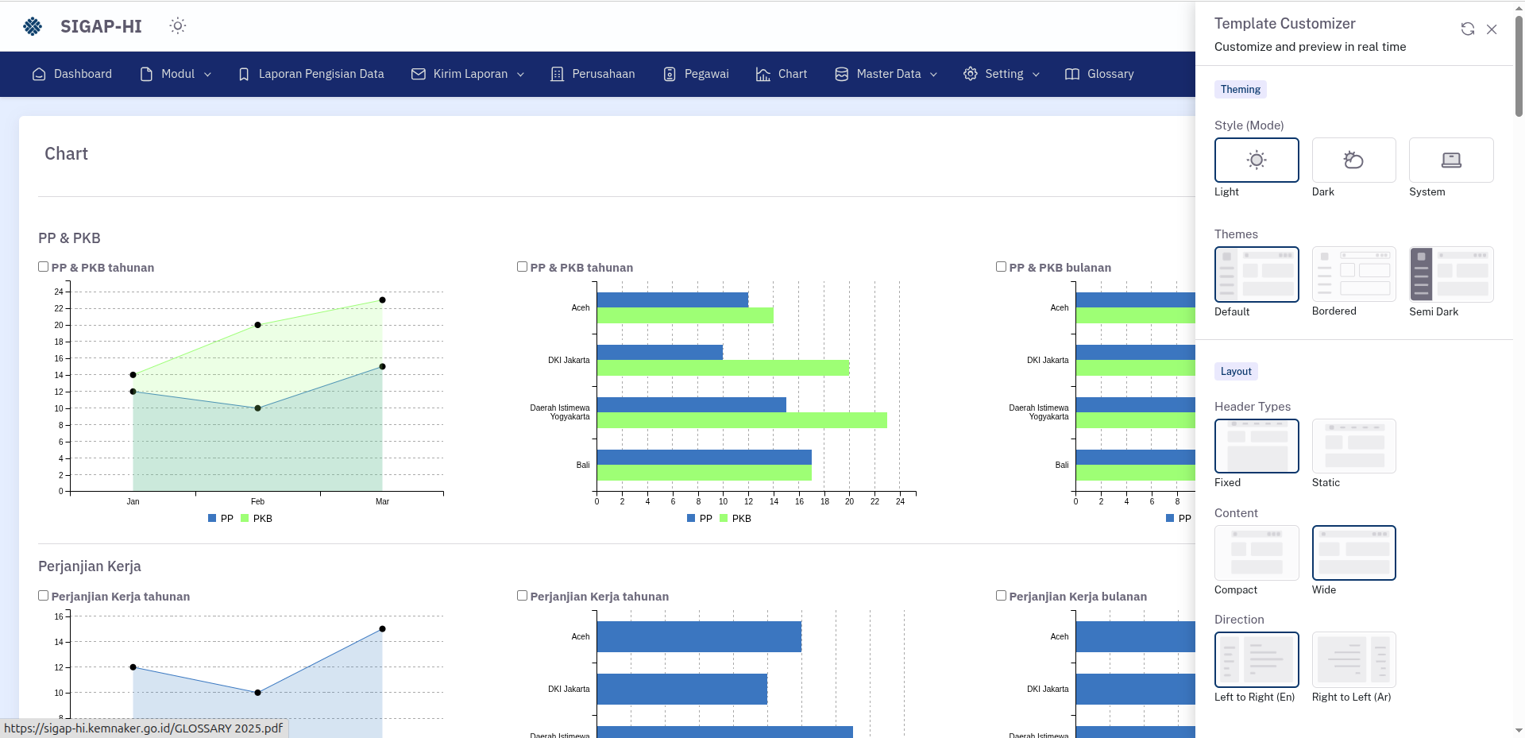Select the Dark mode moon icon
Viewport: 1525px width, 738px height.
(x=1353, y=160)
